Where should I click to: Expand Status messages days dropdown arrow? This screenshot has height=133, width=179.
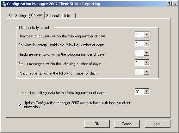146,62
